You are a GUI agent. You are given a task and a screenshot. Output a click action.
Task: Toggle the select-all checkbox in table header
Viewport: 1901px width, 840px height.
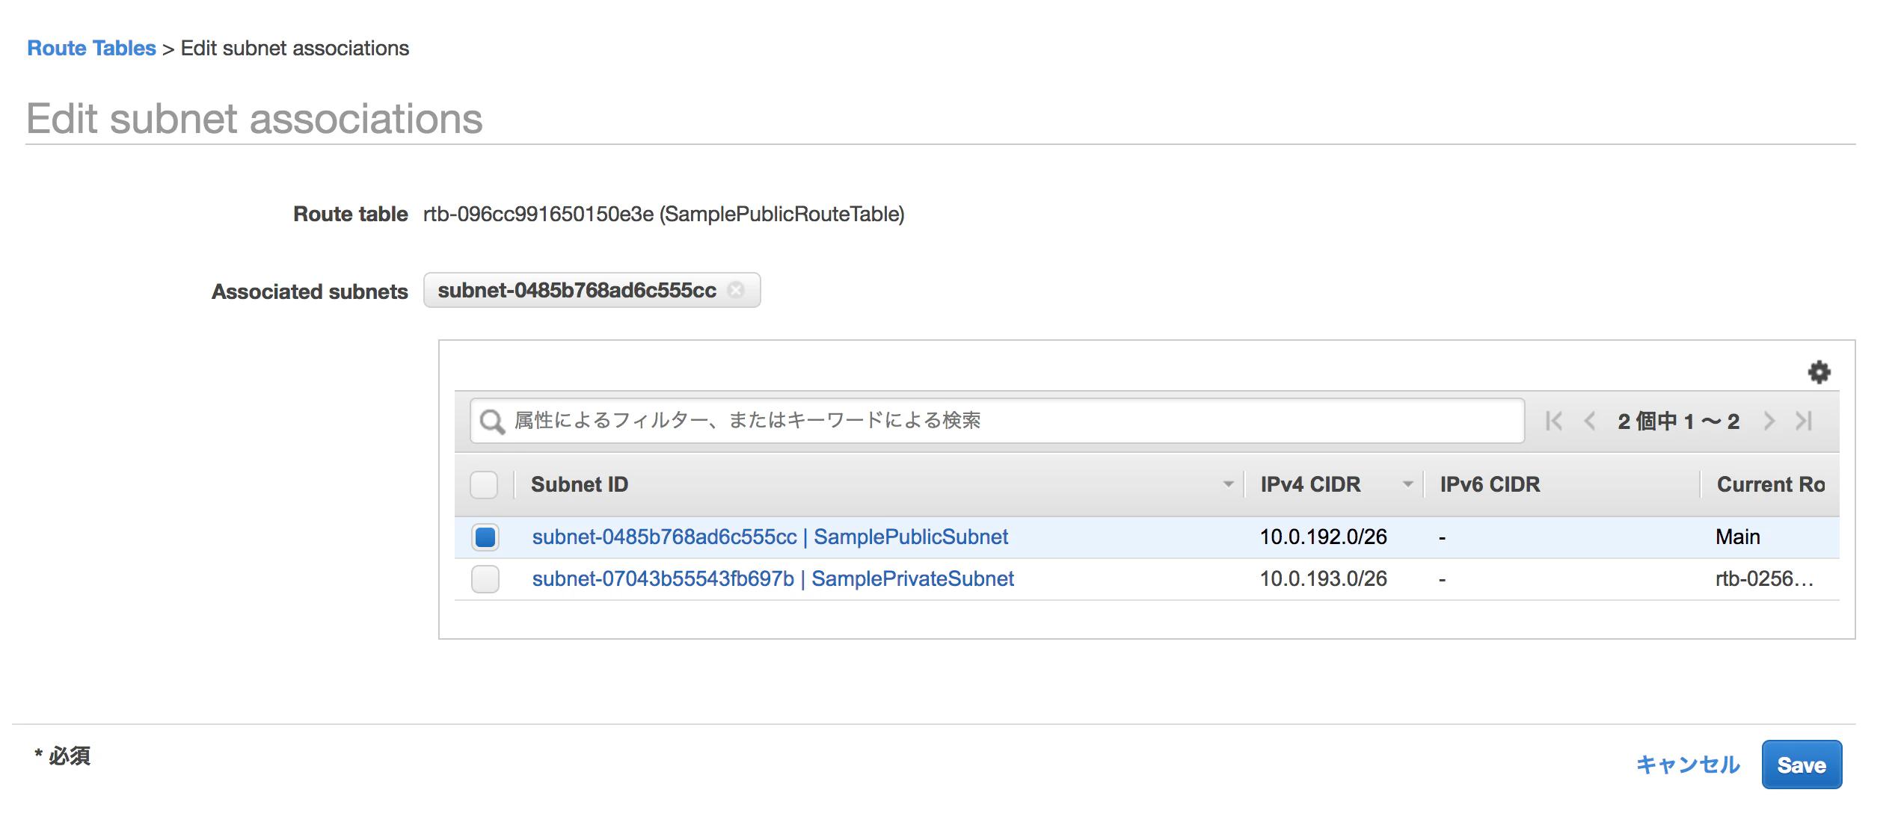coord(484,484)
